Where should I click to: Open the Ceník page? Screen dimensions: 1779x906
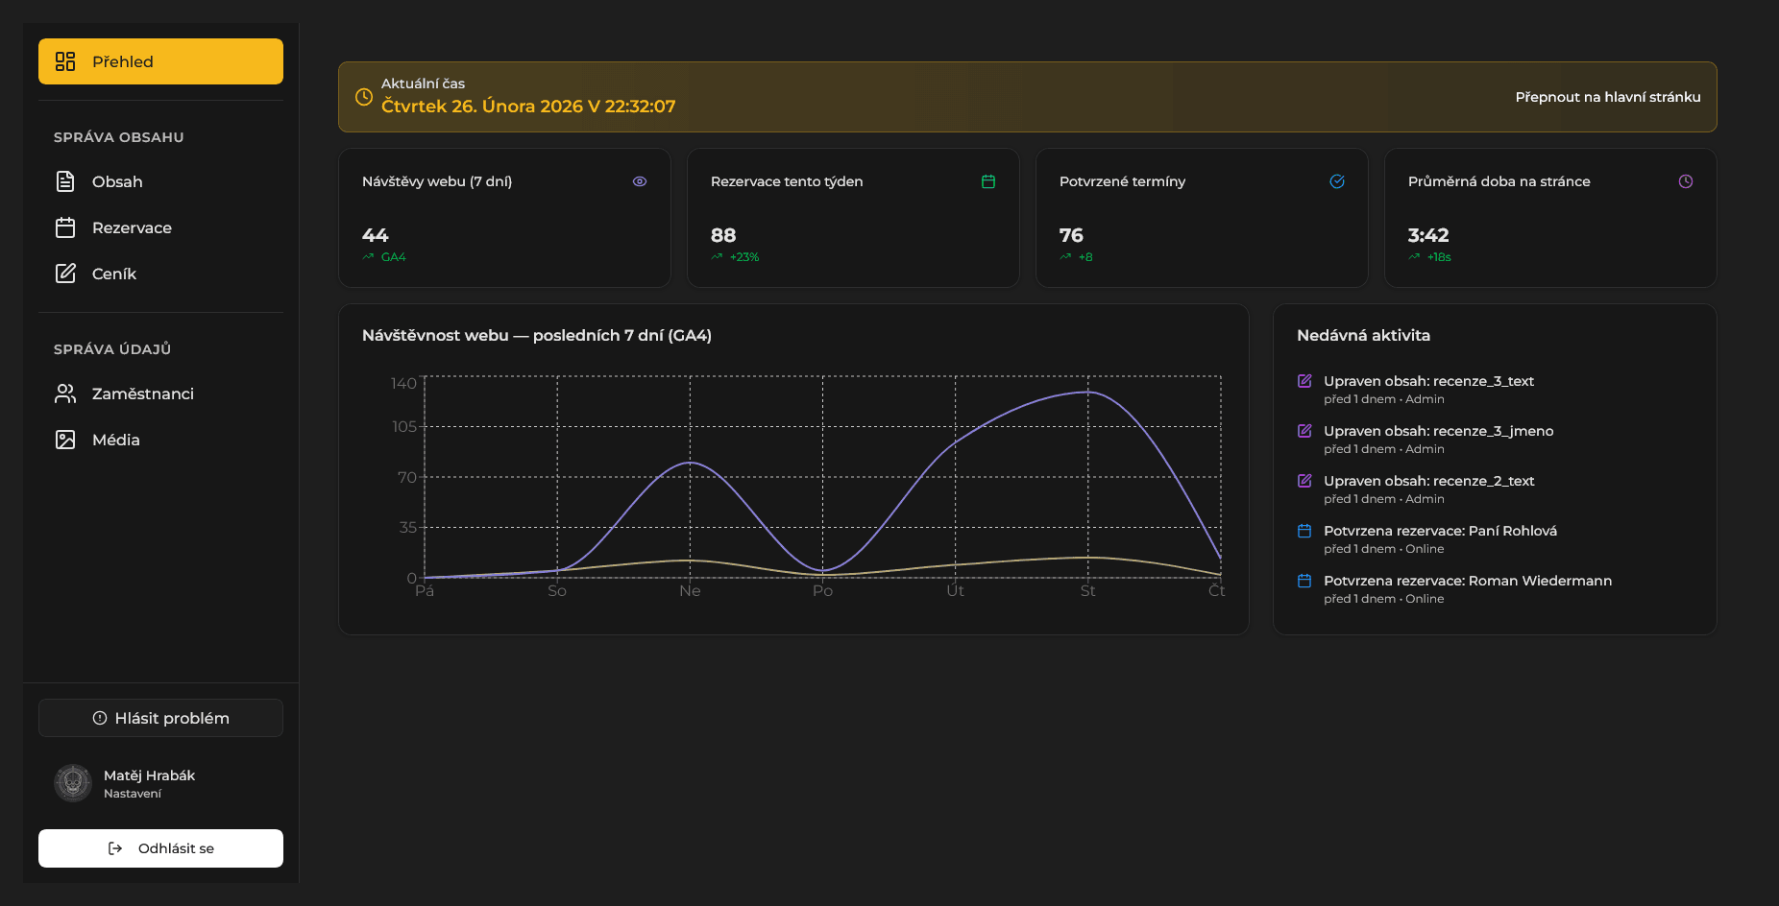coord(114,274)
